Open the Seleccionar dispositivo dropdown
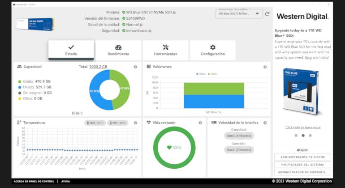The height and width of the screenshot is (188, 345). pyautogui.click(x=239, y=13)
